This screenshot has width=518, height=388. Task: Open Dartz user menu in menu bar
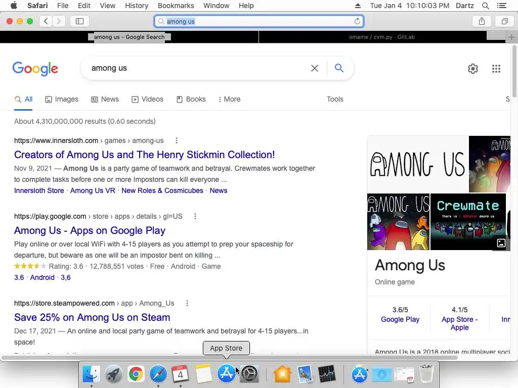click(464, 6)
